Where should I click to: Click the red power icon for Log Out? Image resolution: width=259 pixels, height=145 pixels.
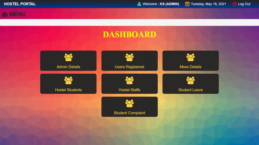(x=234, y=4)
